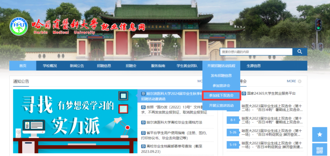Open the 8-1 线上双选会（第十二场） entry

point(272,120)
